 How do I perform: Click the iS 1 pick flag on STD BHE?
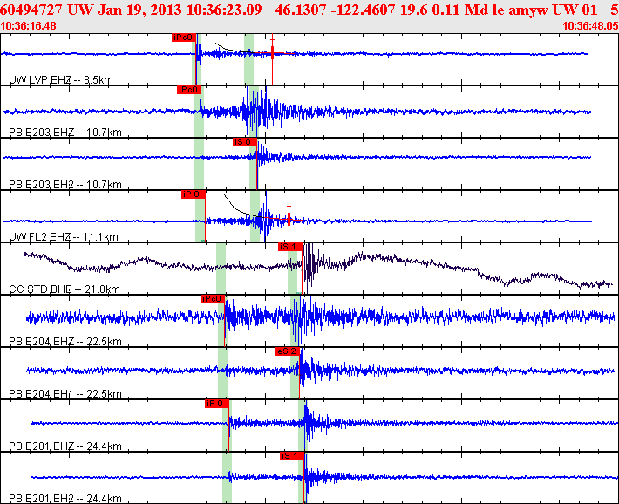pyautogui.click(x=290, y=247)
